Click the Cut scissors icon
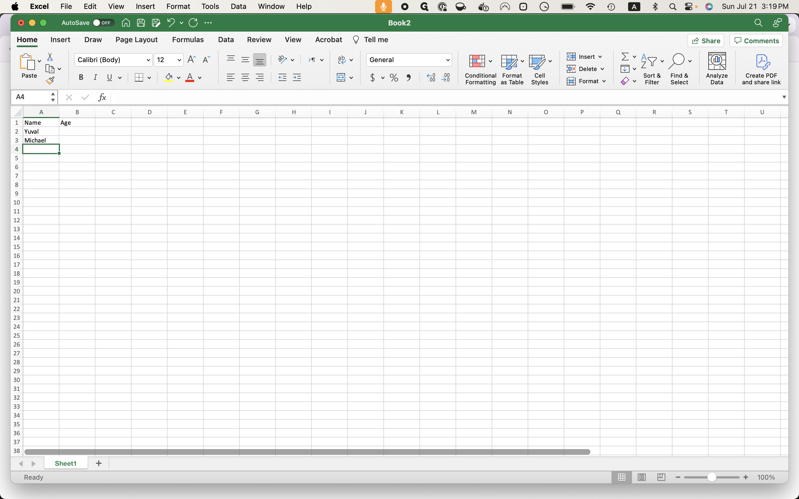The height and width of the screenshot is (499, 799). (x=50, y=57)
